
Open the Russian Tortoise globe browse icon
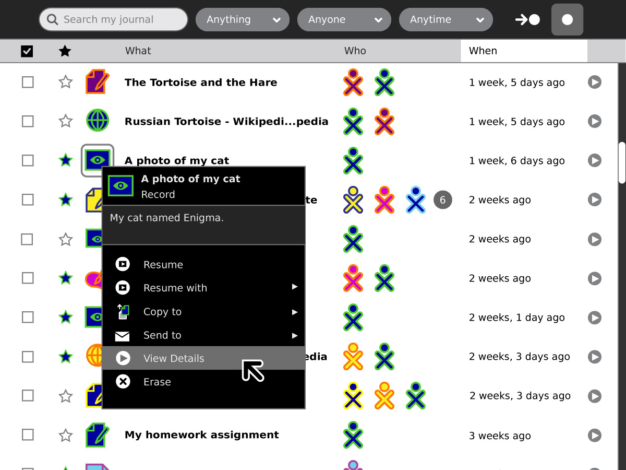coord(97,121)
